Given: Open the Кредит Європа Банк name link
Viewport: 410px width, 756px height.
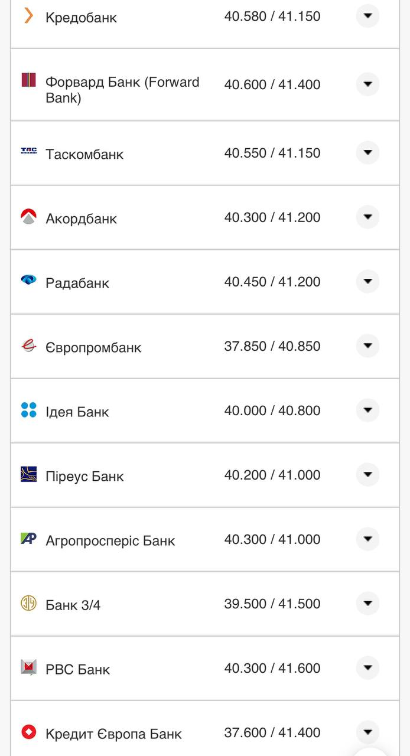Looking at the screenshot, I should (113, 734).
